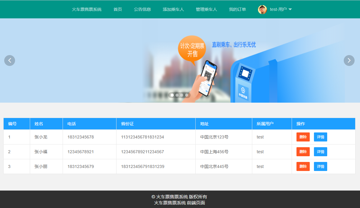Open 添加乘车人 to add a passenger

point(173,9)
